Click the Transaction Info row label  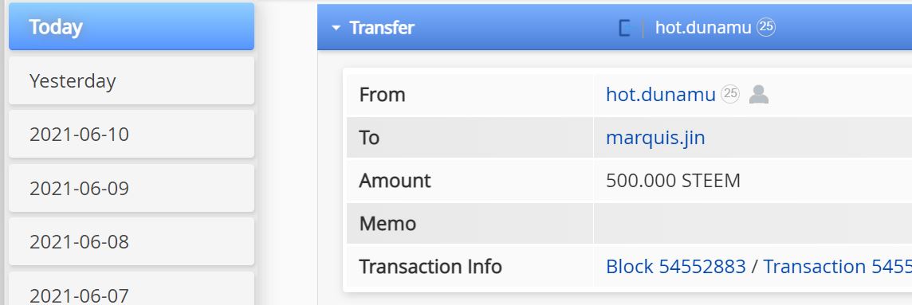pos(430,266)
